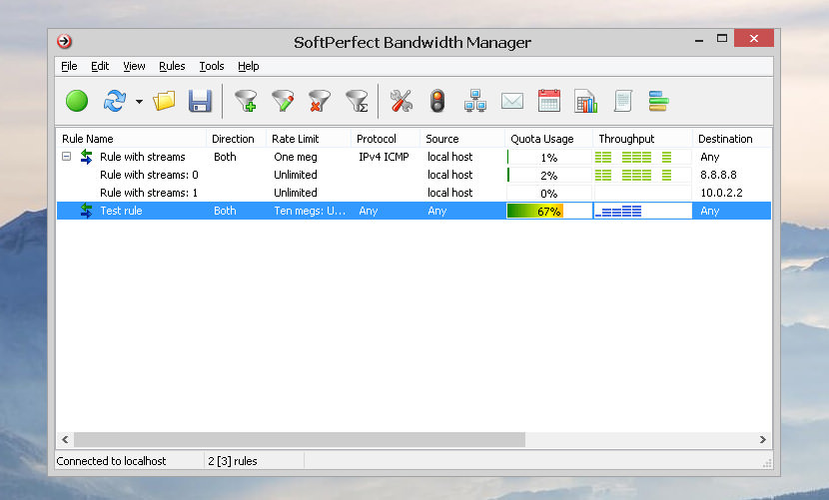This screenshot has height=500, width=829.
Task: Click the colored horizontal bars icon
Action: coord(659,101)
